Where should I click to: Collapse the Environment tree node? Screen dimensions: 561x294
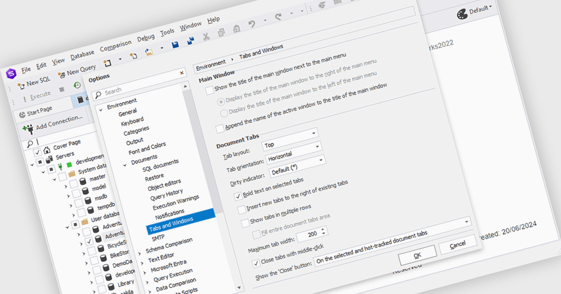click(x=100, y=109)
